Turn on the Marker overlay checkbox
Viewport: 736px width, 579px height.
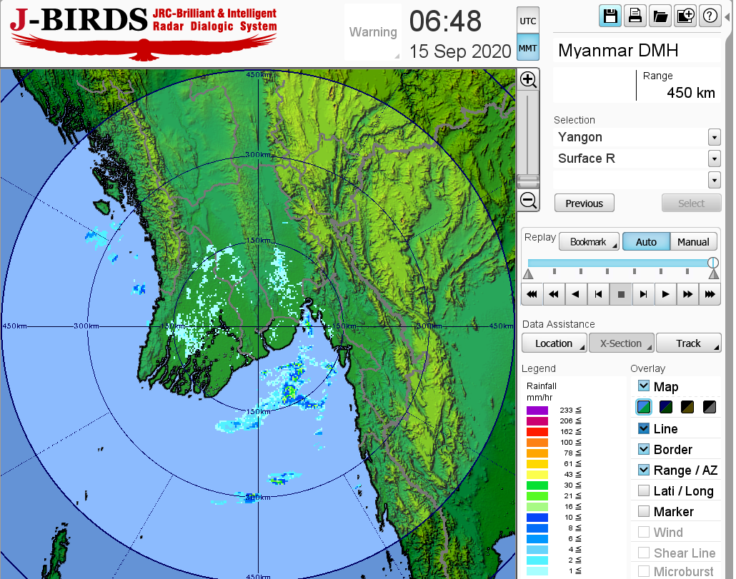click(x=644, y=512)
